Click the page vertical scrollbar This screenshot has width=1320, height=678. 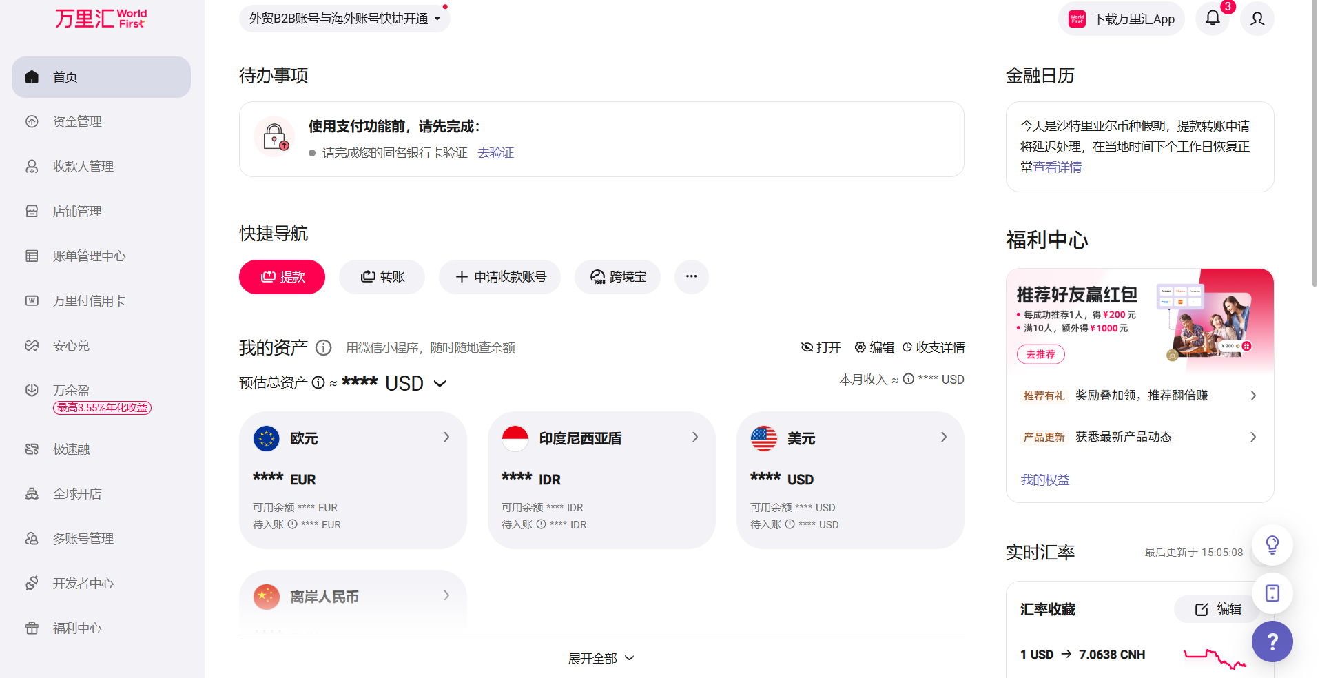[1314, 143]
